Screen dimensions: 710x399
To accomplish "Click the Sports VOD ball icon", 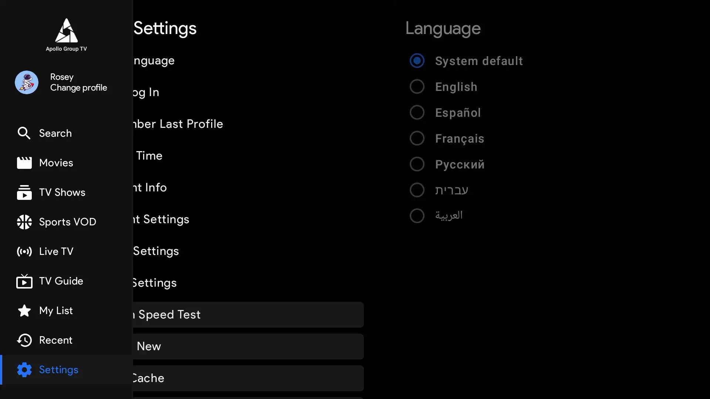I will tap(24, 222).
